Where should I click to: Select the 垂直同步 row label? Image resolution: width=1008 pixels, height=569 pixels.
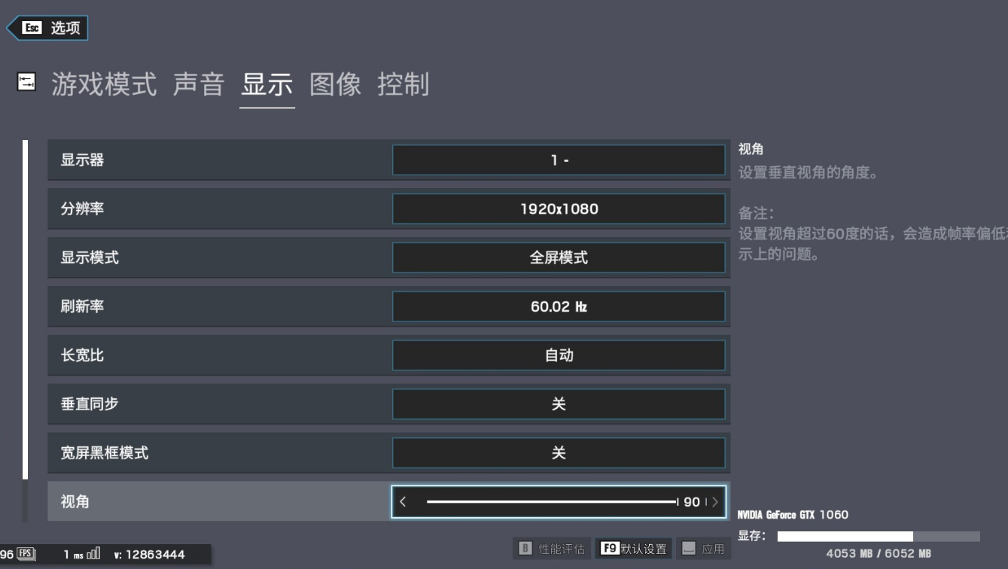tap(90, 404)
